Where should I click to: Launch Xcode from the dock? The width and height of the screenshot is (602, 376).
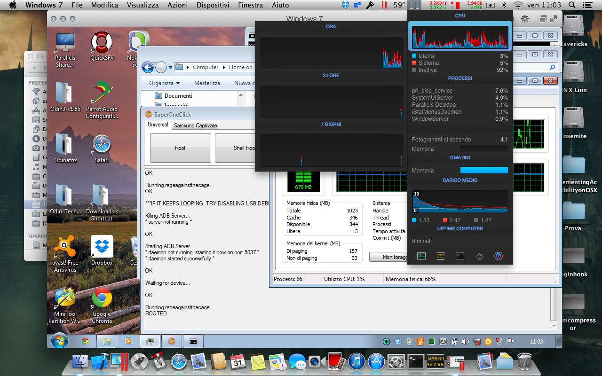[x=100, y=361]
